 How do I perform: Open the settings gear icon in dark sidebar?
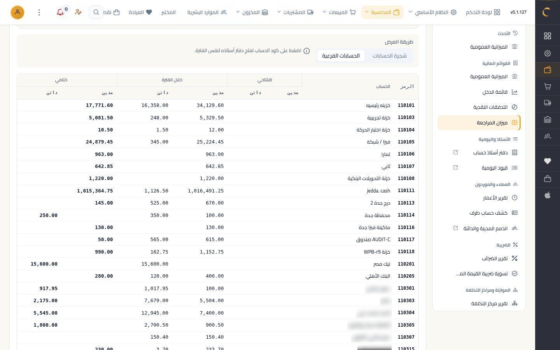pyautogui.click(x=548, y=53)
